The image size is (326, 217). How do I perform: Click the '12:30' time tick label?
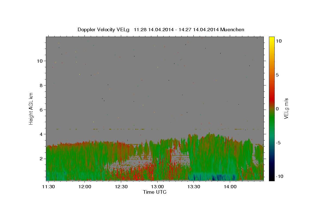point(121,187)
